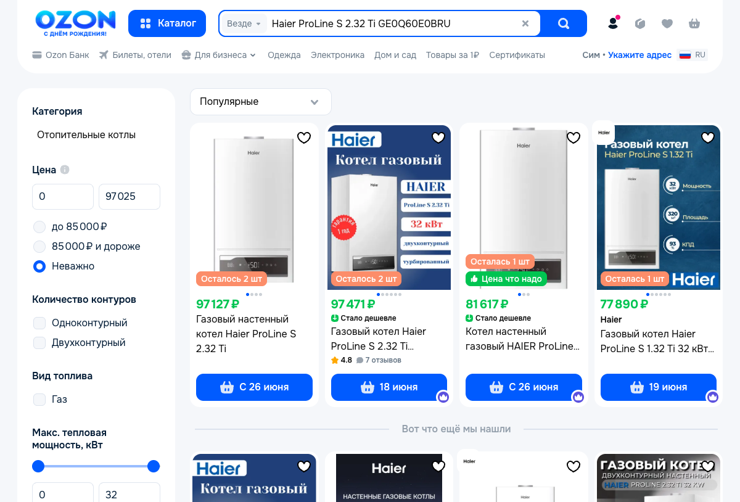Open the shopping cart icon in header
This screenshot has width=740, height=502.
(694, 23)
